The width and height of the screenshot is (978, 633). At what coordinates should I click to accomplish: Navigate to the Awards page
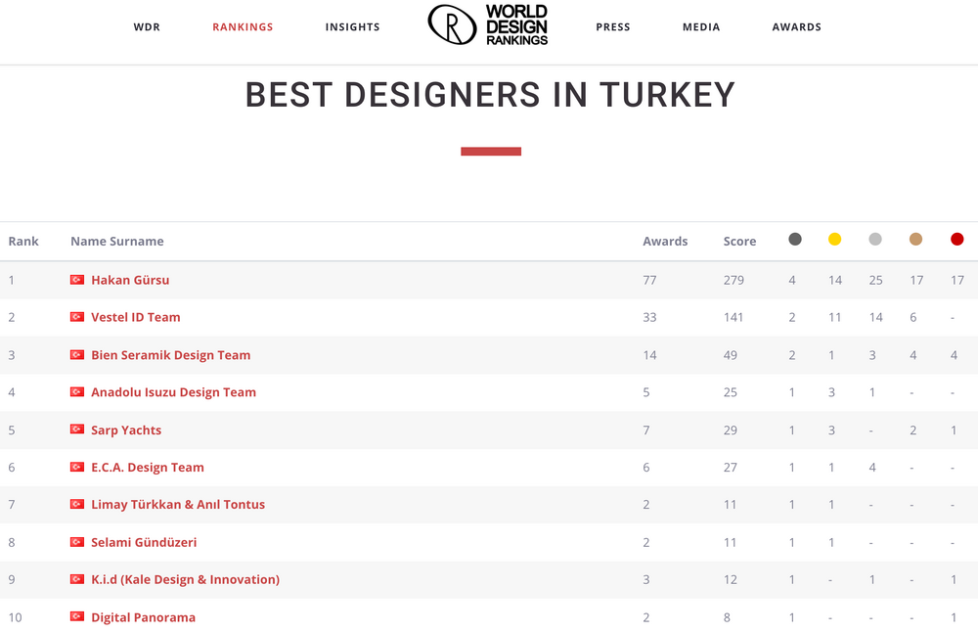(x=796, y=27)
